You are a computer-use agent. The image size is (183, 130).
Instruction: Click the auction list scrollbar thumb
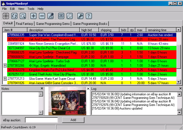tap(178, 57)
